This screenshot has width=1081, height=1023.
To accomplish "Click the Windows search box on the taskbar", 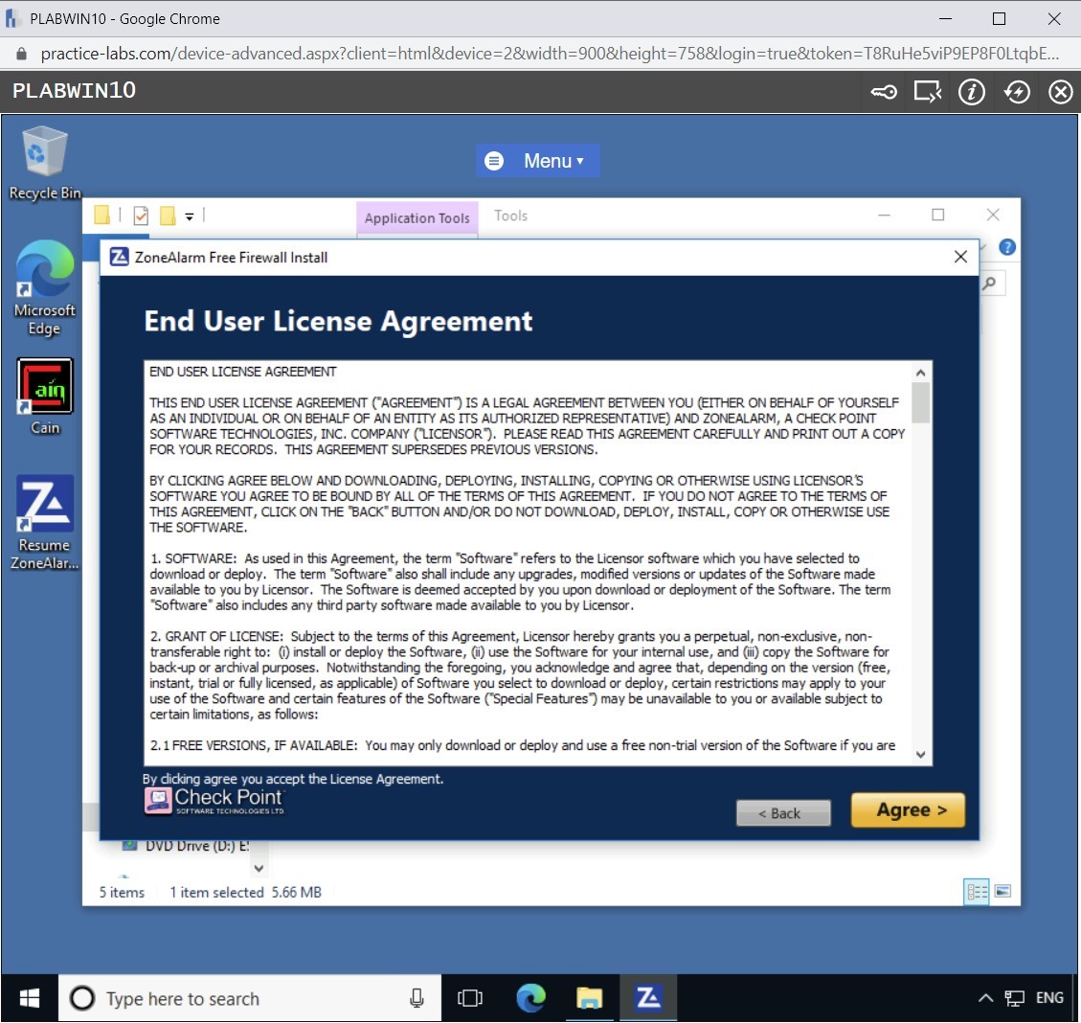I will [239, 998].
